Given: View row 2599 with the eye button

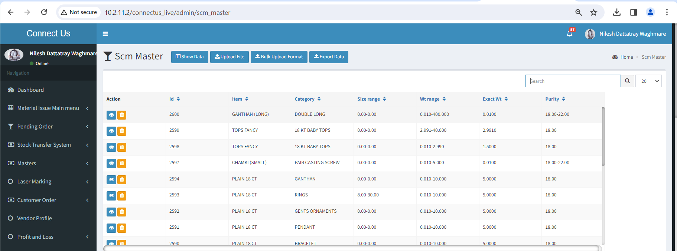Looking at the screenshot, I should click(111, 131).
